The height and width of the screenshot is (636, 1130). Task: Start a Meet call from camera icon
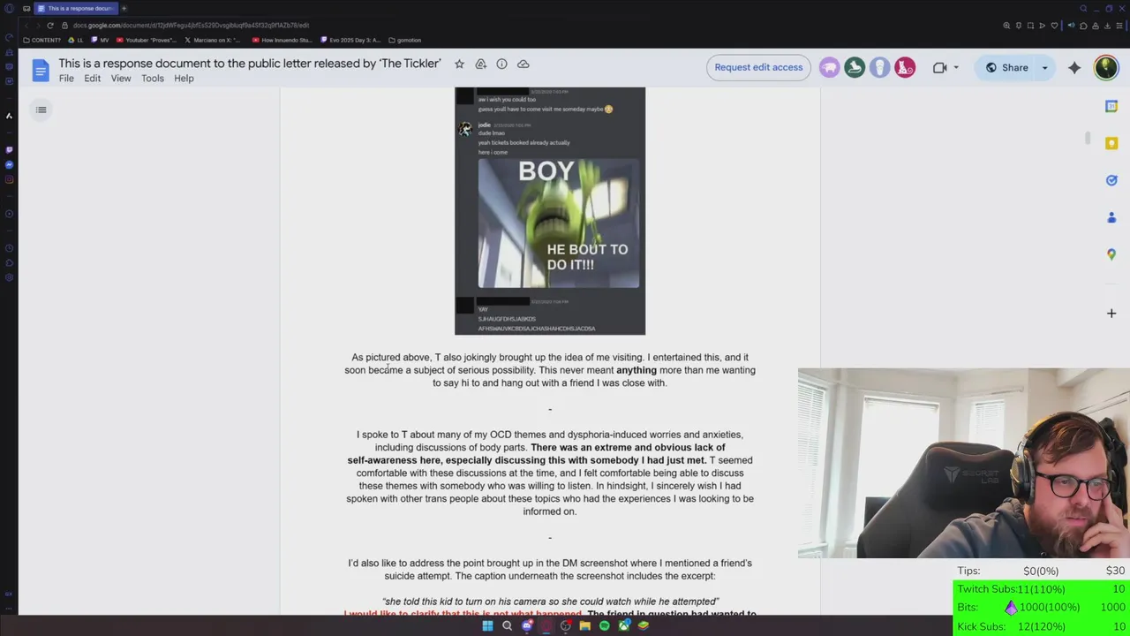coord(939,67)
